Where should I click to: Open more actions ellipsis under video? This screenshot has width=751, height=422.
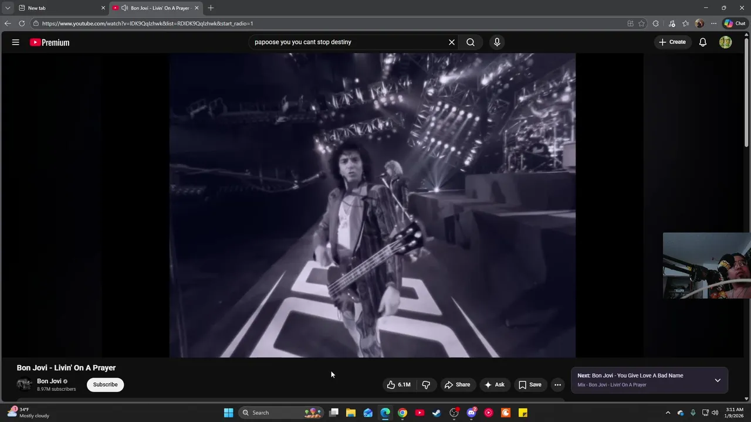(x=558, y=384)
